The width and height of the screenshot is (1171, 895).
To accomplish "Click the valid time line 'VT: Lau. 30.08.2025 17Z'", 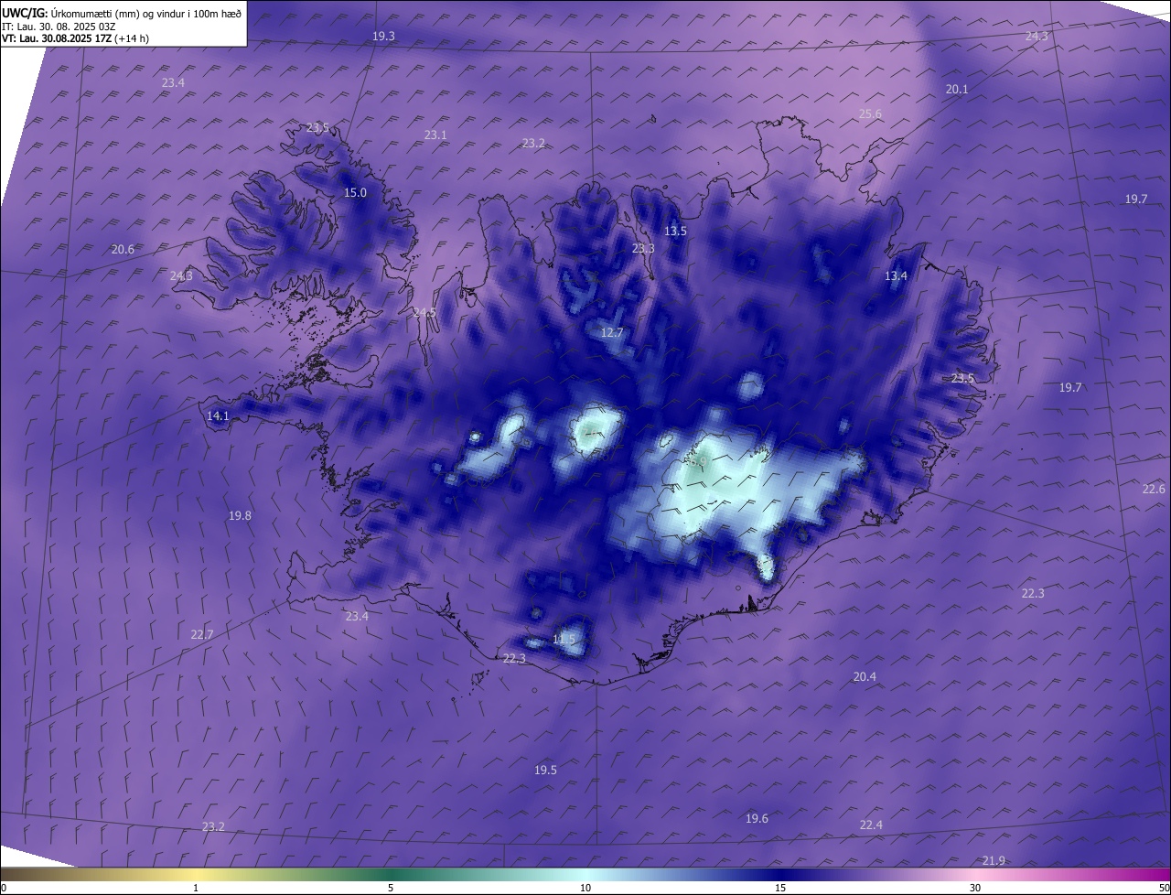I will click(58, 38).
